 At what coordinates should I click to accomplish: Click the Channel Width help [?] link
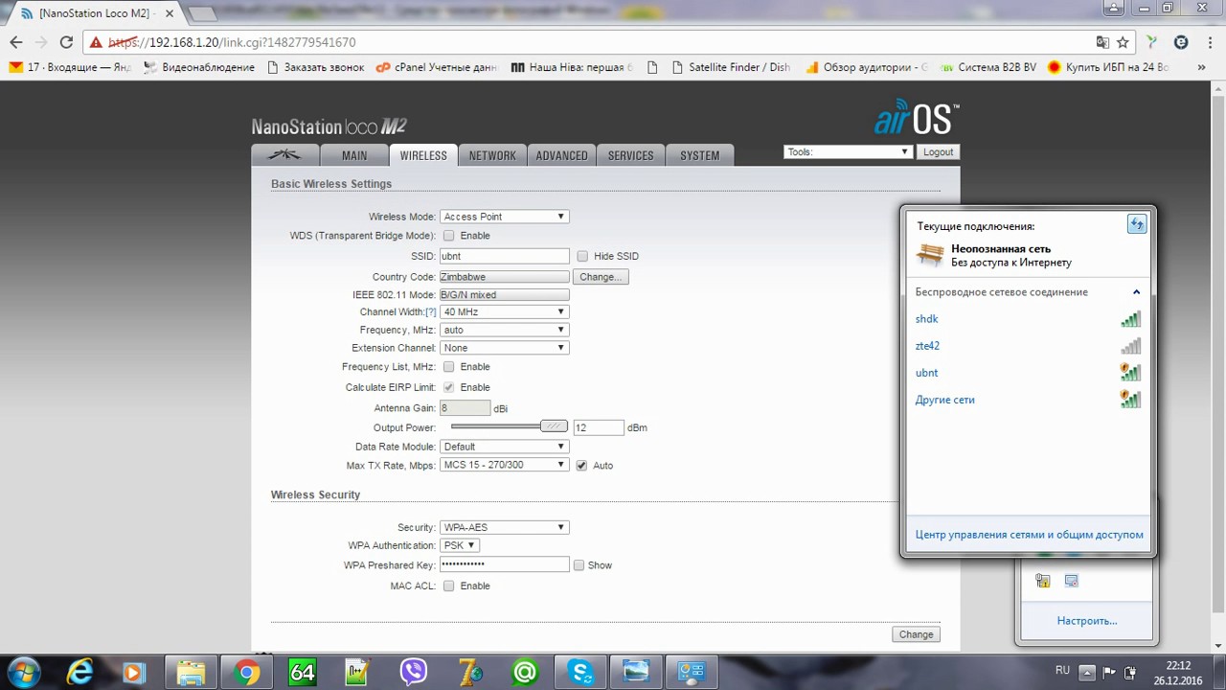pyautogui.click(x=431, y=312)
